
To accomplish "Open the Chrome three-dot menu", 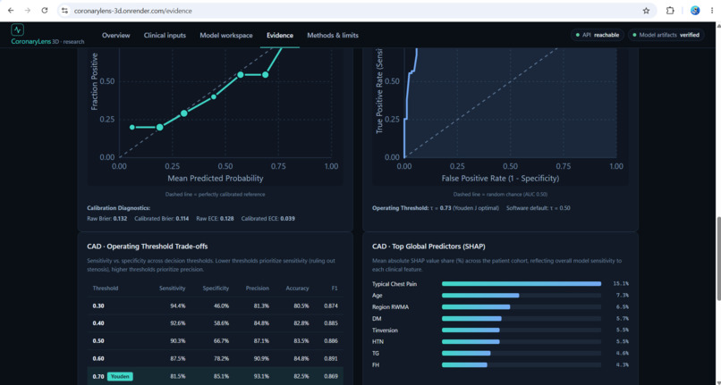I will click(712, 11).
